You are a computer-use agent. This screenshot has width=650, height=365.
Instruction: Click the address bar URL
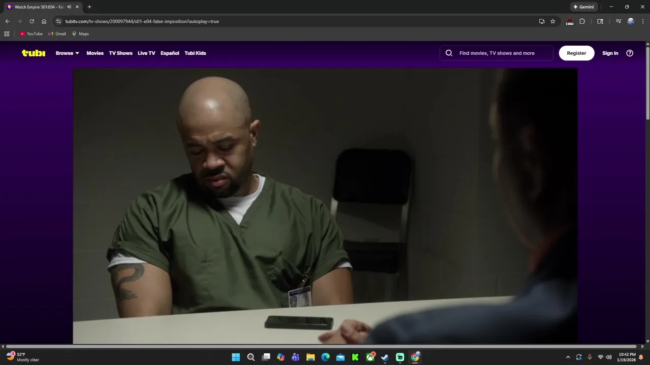[x=142, y=21]
